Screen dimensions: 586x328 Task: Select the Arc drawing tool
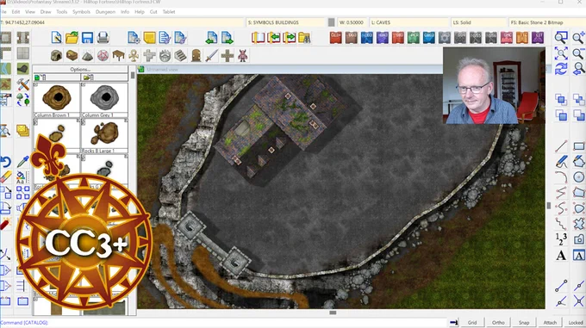[x=561, y=177]
